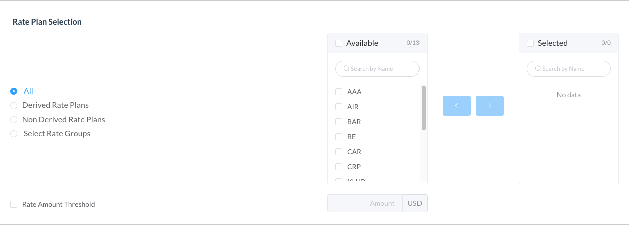This screenshot has height=225, width=629.
Task: Select the Select Rate Groups option
Action: pos(14,134)
